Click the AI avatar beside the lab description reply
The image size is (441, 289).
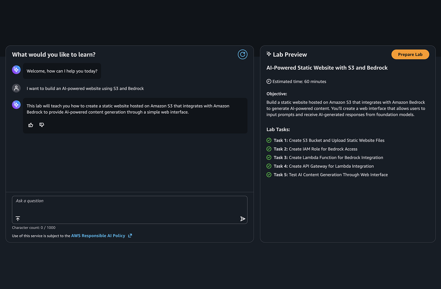pyautogui.click(x=16, y=105)
